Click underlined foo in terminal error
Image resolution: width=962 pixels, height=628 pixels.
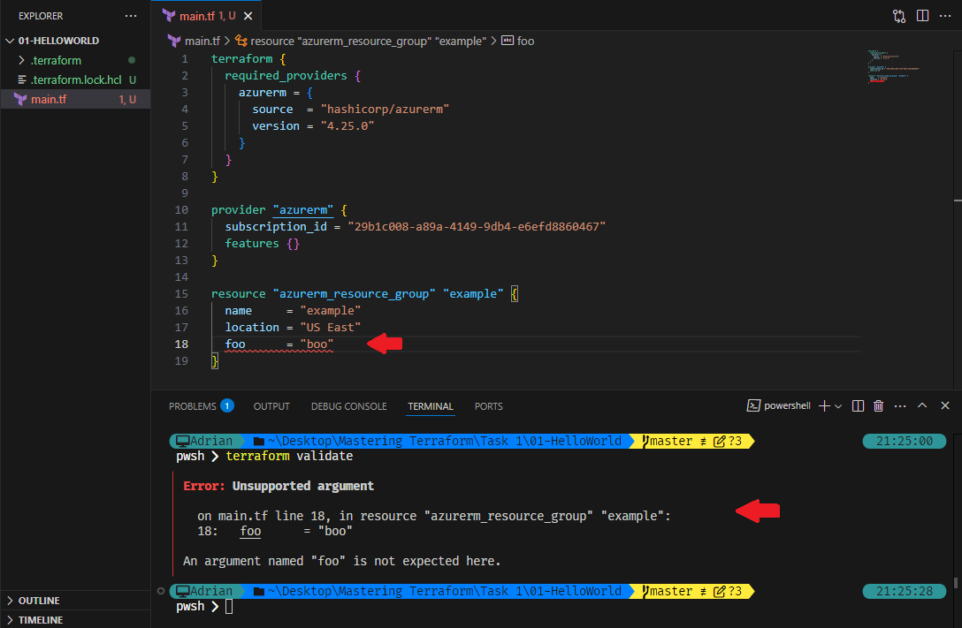coord(250,531)
